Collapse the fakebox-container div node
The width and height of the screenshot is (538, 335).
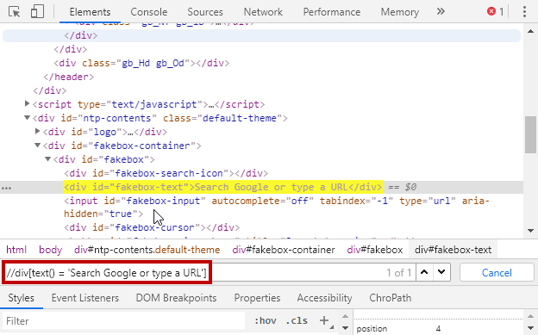pos(37,145)
